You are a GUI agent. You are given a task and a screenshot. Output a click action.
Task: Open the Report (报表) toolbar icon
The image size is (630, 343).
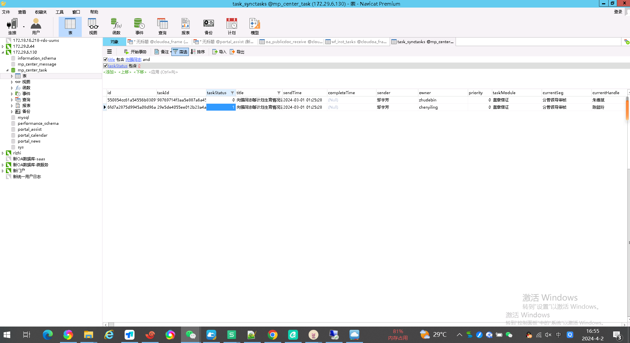point(186,26)
